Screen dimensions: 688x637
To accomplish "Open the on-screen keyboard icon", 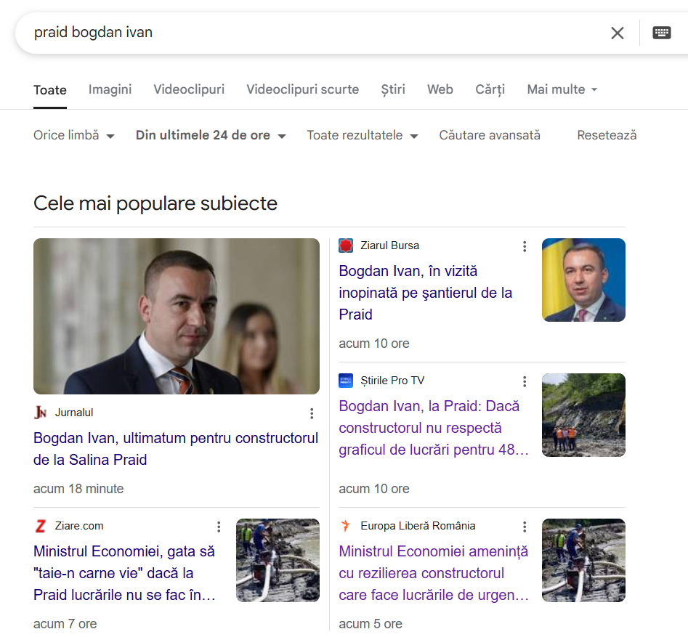I will (660, 33).
